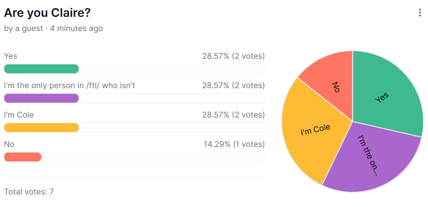The image size is (428, 207).
Task: Click the Yes 28.57% vote count
Action: pos(234,56)
